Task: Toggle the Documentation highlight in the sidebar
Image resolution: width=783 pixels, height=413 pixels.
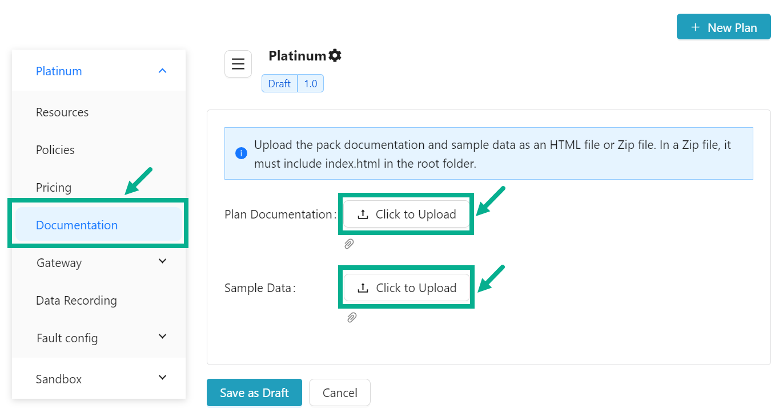Action: [x=77, y=225]
